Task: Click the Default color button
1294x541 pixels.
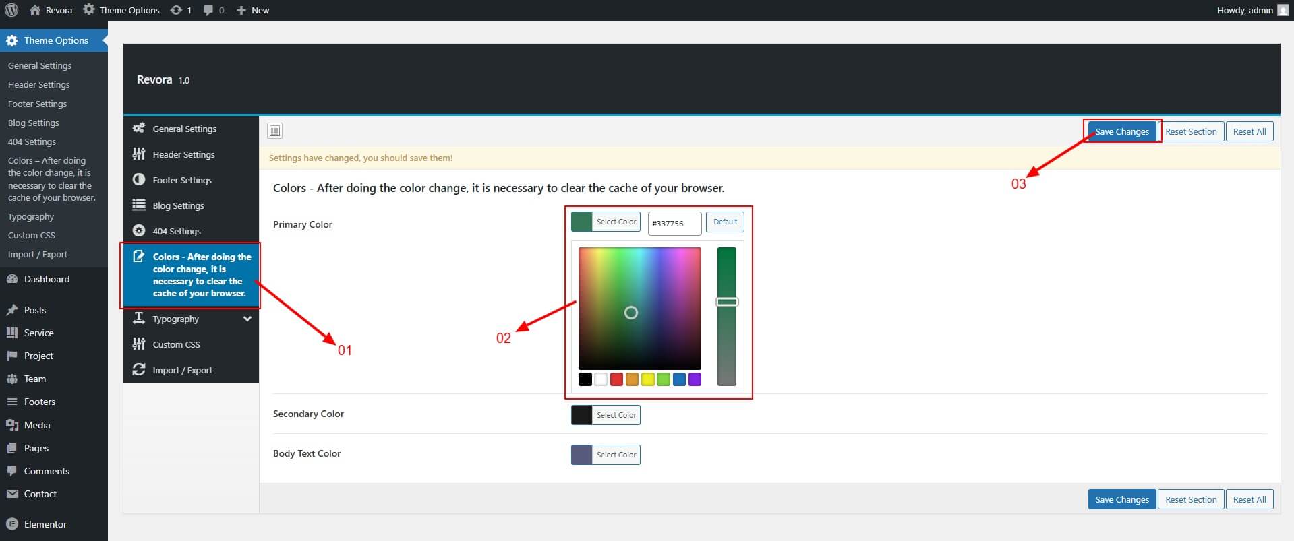Action: (x=725, y=222)
